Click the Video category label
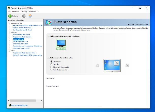155x112 pixels. click(x=12, y=51)
